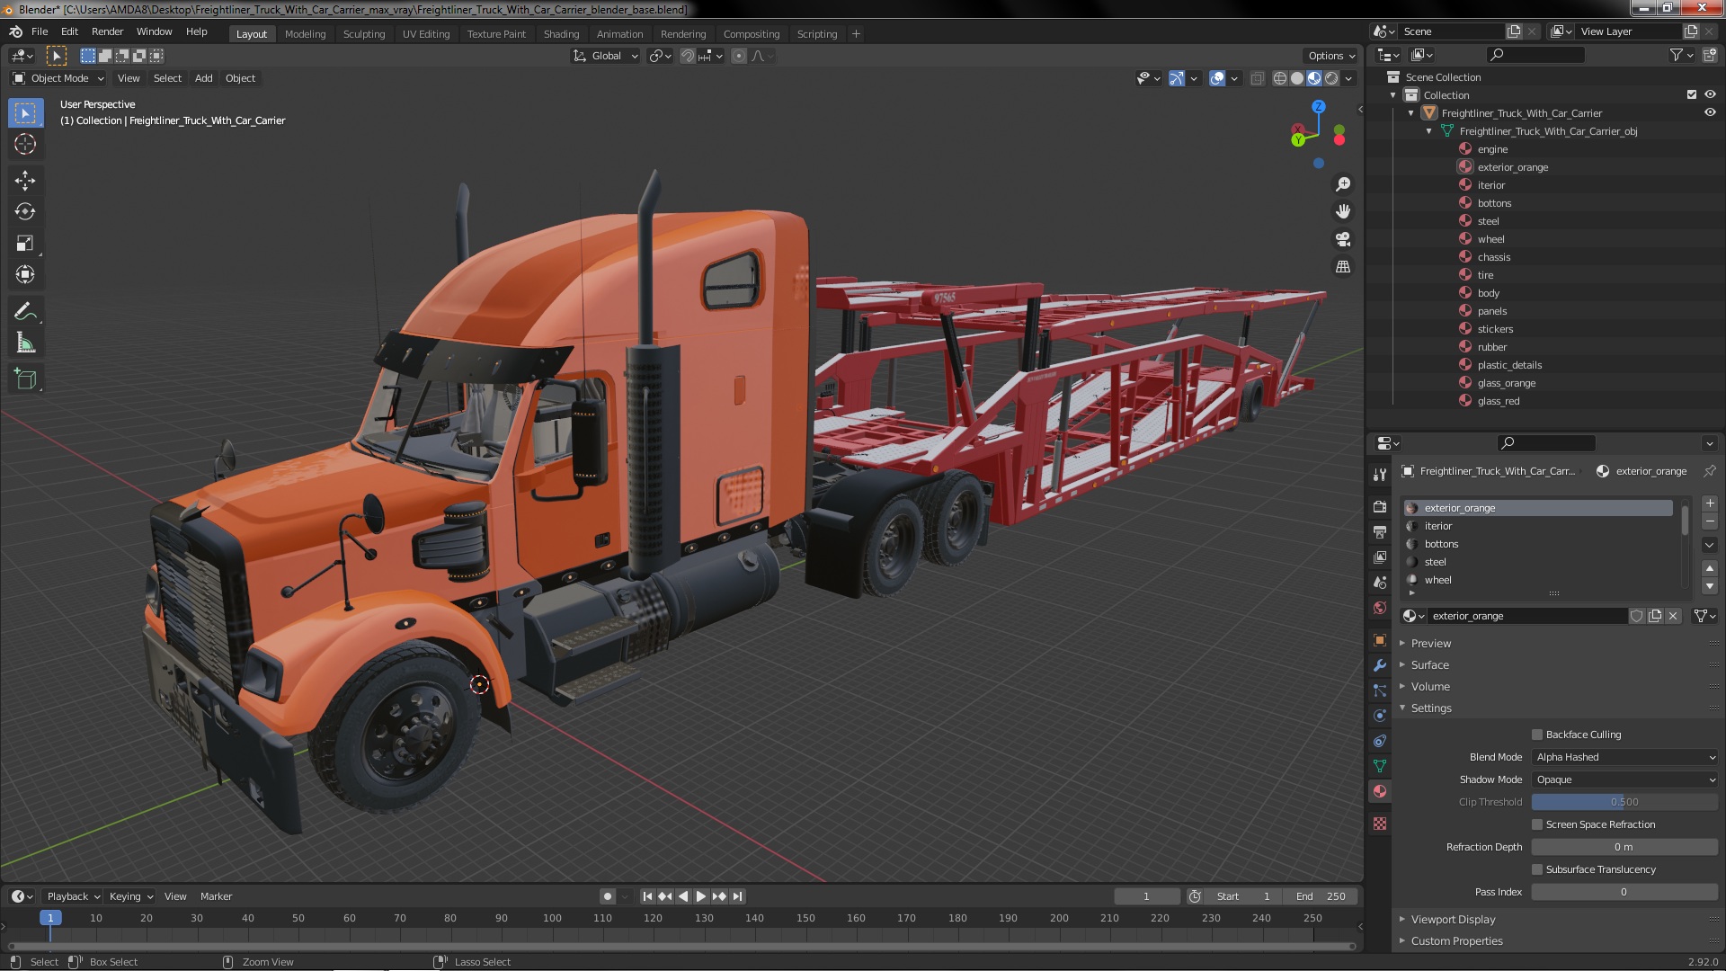Activate the Move tool
This screenshot has width=1726, height=971.
point(25,181)
